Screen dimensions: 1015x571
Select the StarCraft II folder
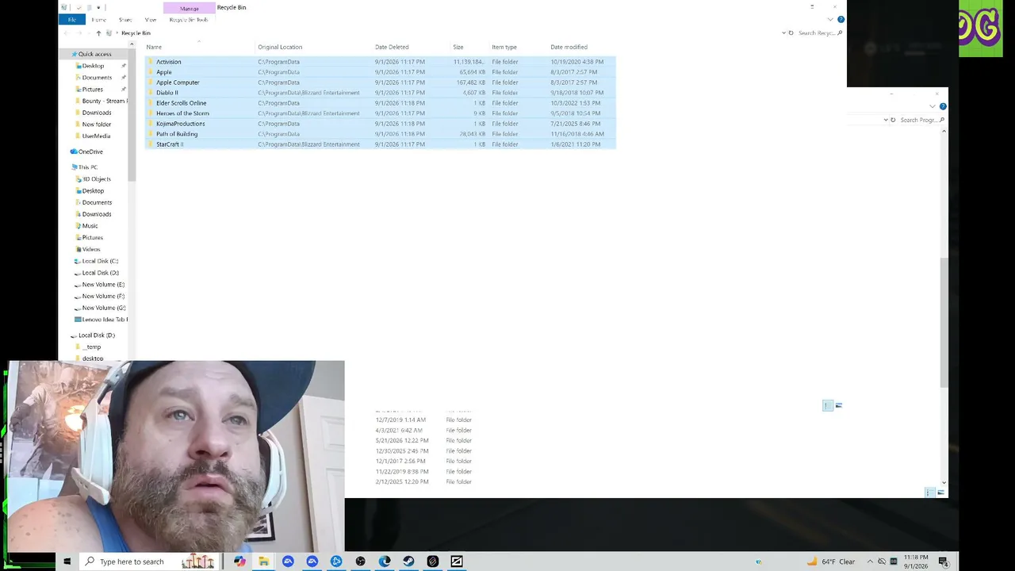click(x=381, y=144)
